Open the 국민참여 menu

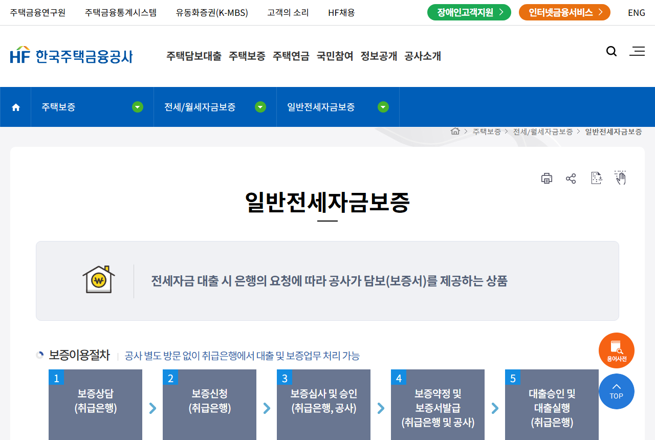pos(335,56)
